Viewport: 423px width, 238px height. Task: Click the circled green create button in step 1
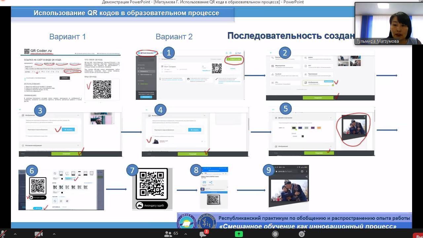click(234, 59)
